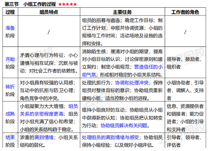Click the blue 营造信任的小组气氛 text

(122, 71)
